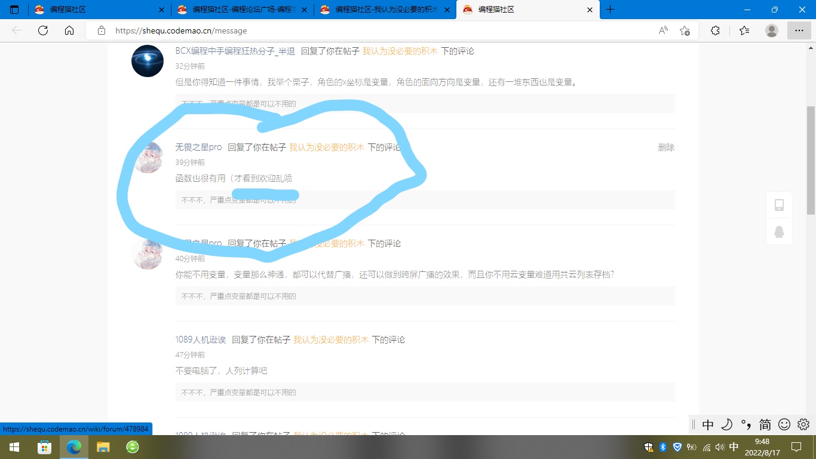Toggle IME Chinese/English mode 中 in floating bar
Viewport: 816px width, 459px height.
708,424
